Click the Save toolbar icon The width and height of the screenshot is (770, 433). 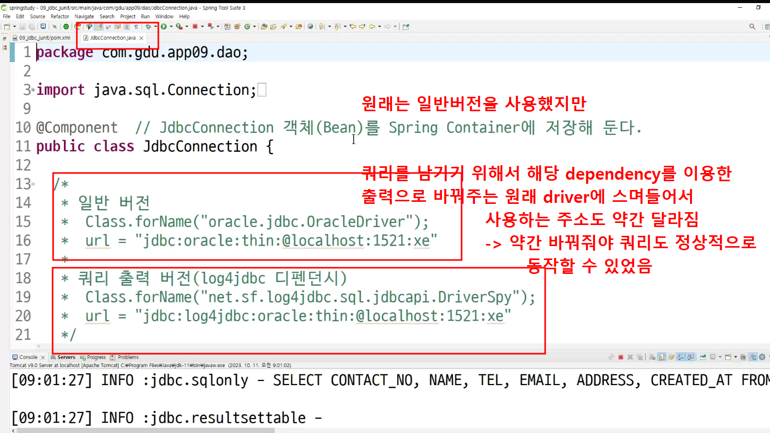tap(22, 27)
